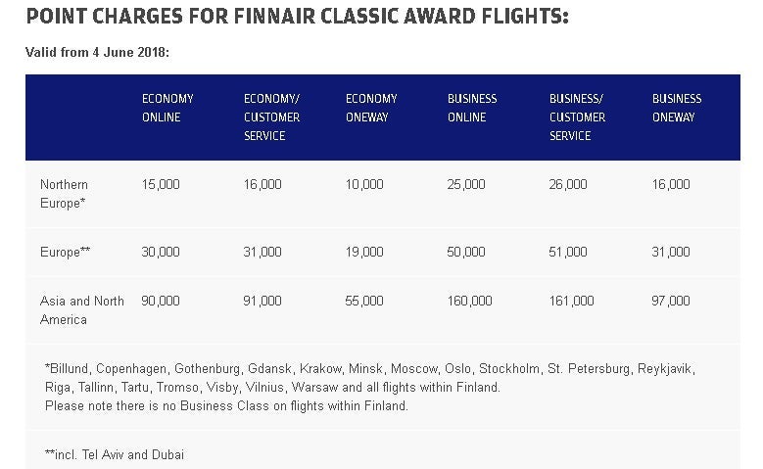
Task: Click the Tel Aviv and Dubai footnote
Action: click(115, 454)
